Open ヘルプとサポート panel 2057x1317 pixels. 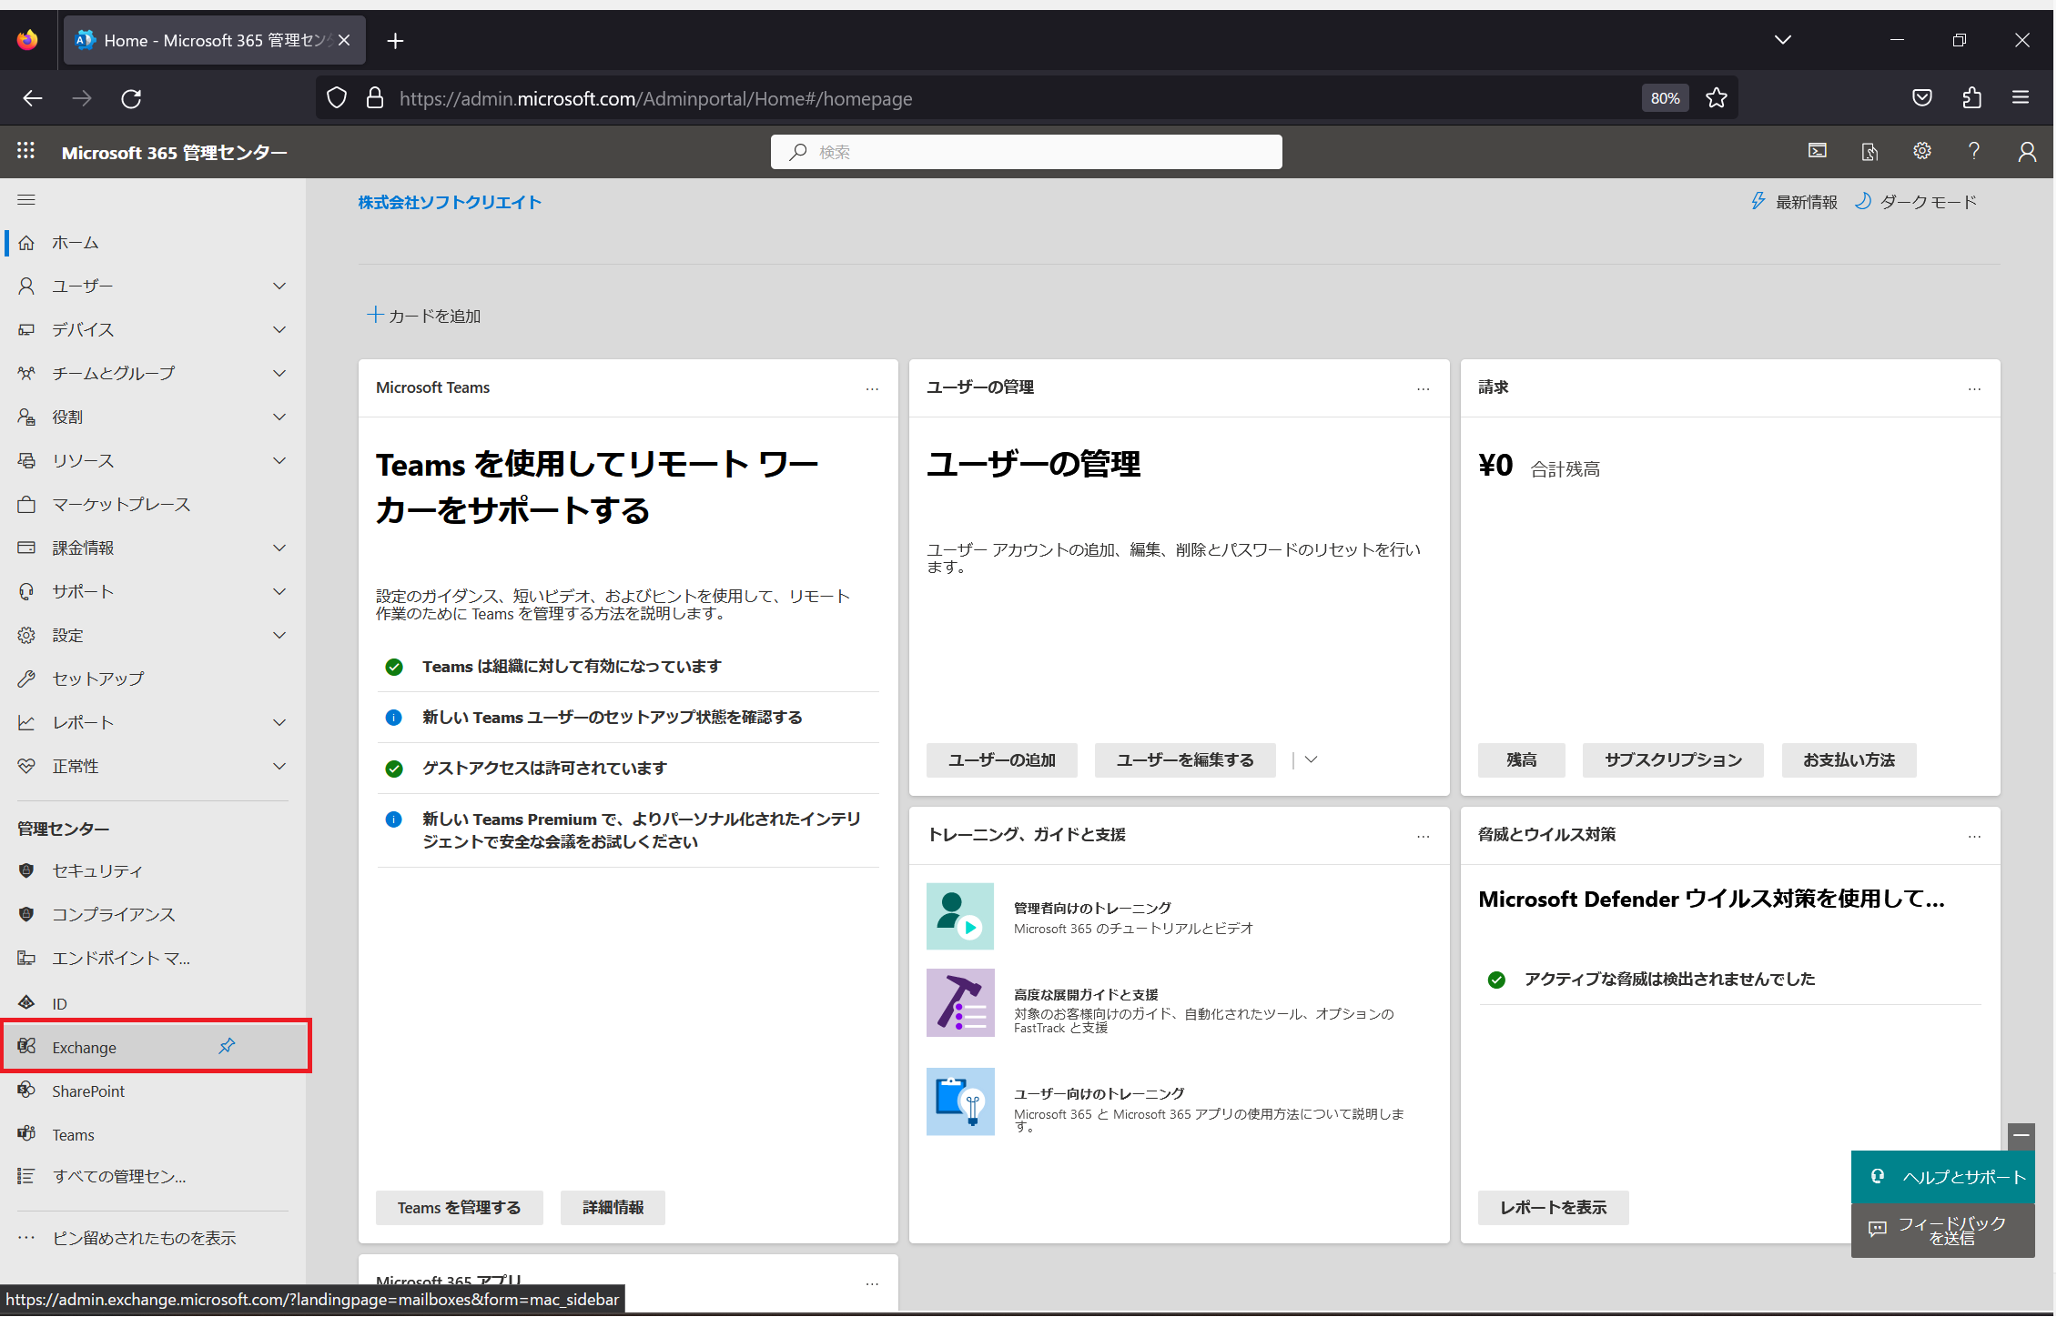pyautogui.click(x=1942, y=1177)
